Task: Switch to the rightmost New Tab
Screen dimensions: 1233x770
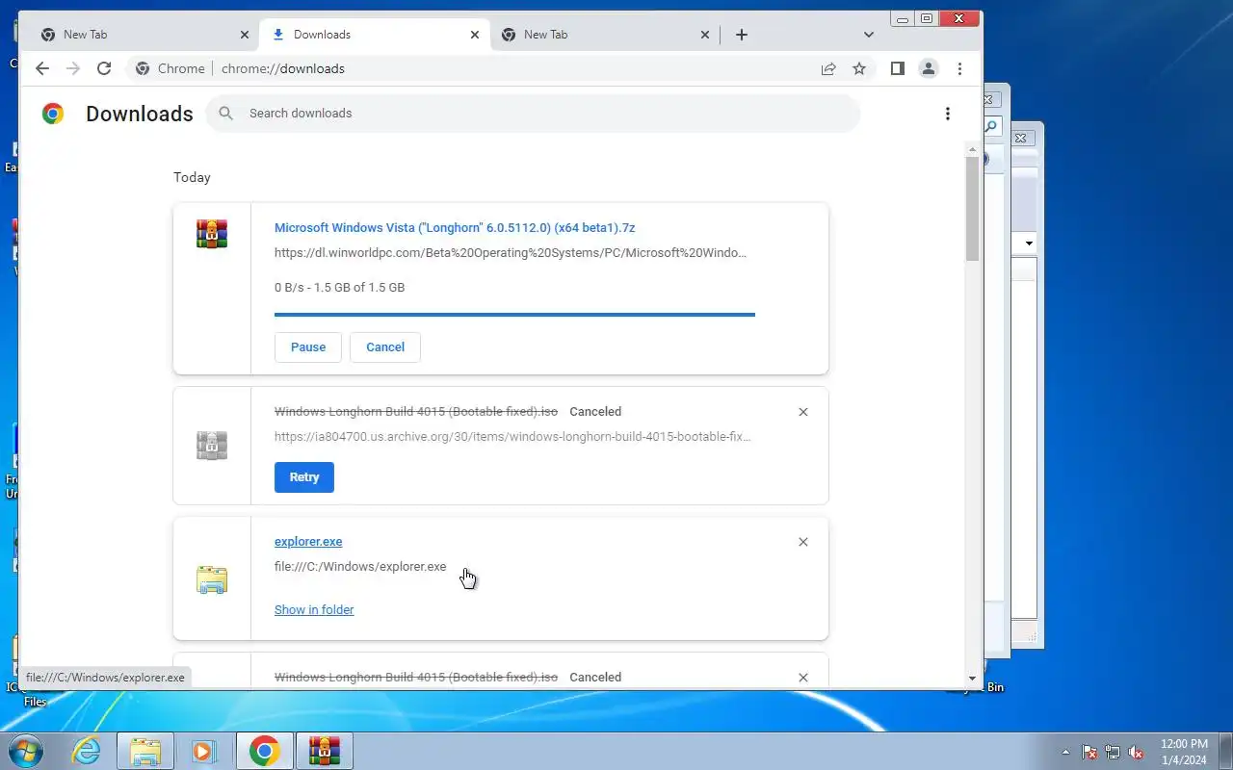Action: click(605, 35)
